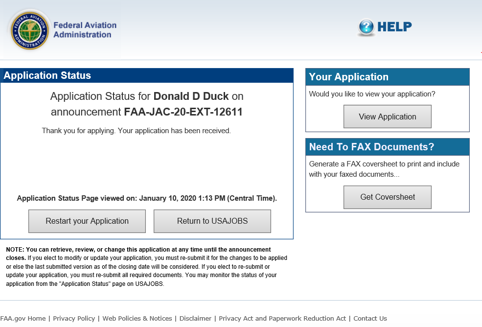Screen dimensions: 482x327
Task: Click the announcement number FAA-JAC-20-EXT-12611
Action: tap(184, 112)
